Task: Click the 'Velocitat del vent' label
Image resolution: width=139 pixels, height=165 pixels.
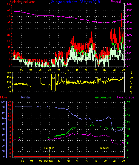Action: pos(22,2)
